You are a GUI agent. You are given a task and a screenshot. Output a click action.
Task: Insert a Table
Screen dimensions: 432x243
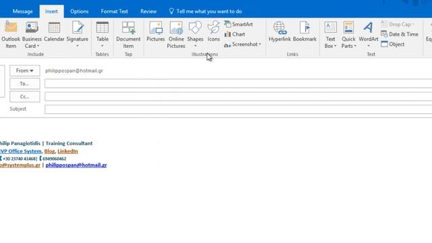coord(102,34)
